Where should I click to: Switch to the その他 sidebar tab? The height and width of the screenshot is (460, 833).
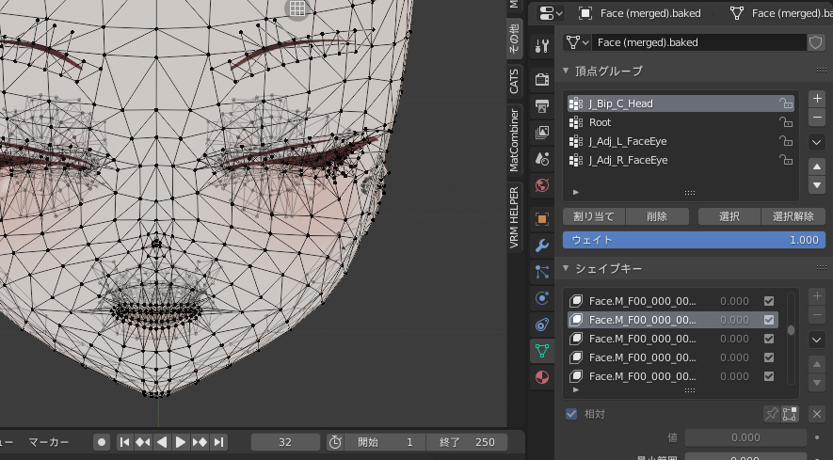pos(514,39)
